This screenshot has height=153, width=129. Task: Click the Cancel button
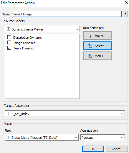click(117, 149)
